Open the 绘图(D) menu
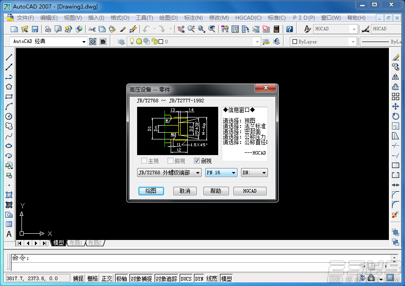 coord(168,18)
